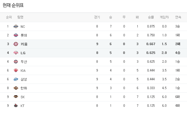Click NC's 0.875 winning percentage cell
Image resolution: width=187 pixels, height=115 pixels.
[x=151, y=26]
